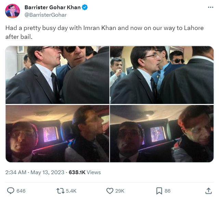Click the 646 replies count
Image resolution: width=220 pixels, height=197 pixels.
click(x=21, y=191)
